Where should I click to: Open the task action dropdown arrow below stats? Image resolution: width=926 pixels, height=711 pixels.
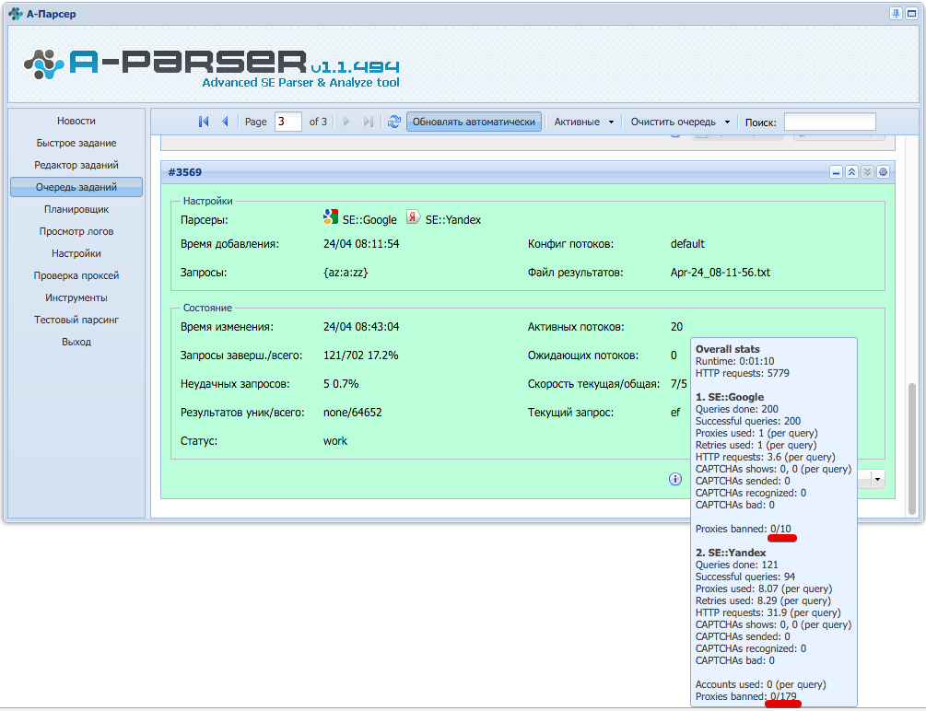tap(877, 479)
